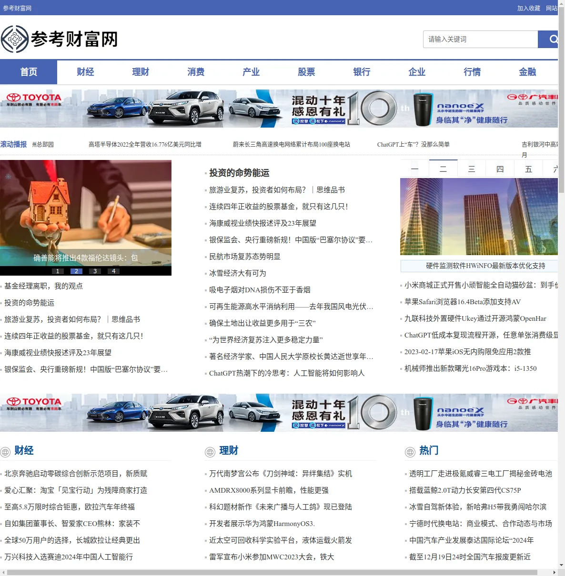
Task: Open 万代南梦宫公布《刀剑神域》 article
Action: 281,474
